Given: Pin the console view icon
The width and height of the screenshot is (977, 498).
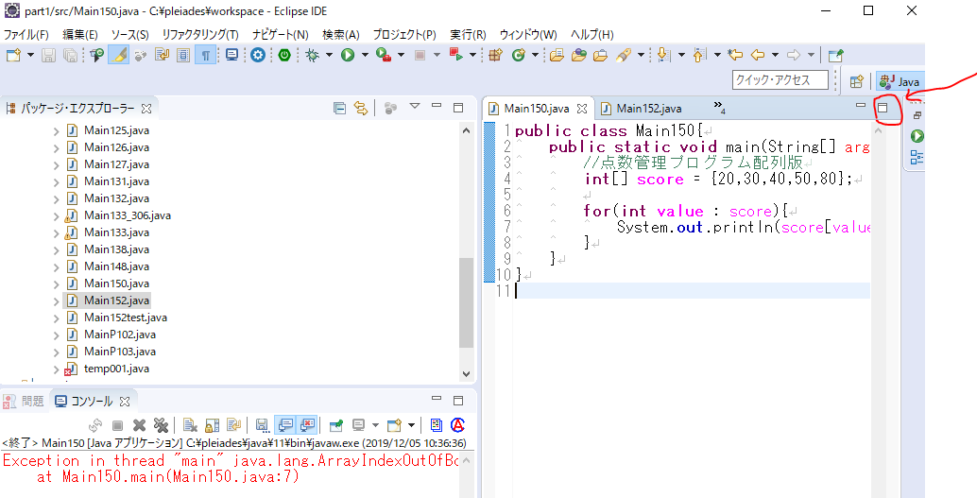Looking at the screenshot, I should [x=336, y=425].
